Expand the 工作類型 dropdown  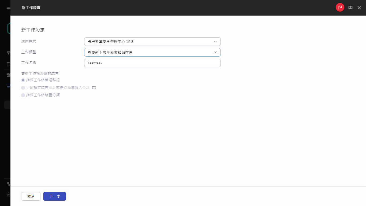pos(152,52)
